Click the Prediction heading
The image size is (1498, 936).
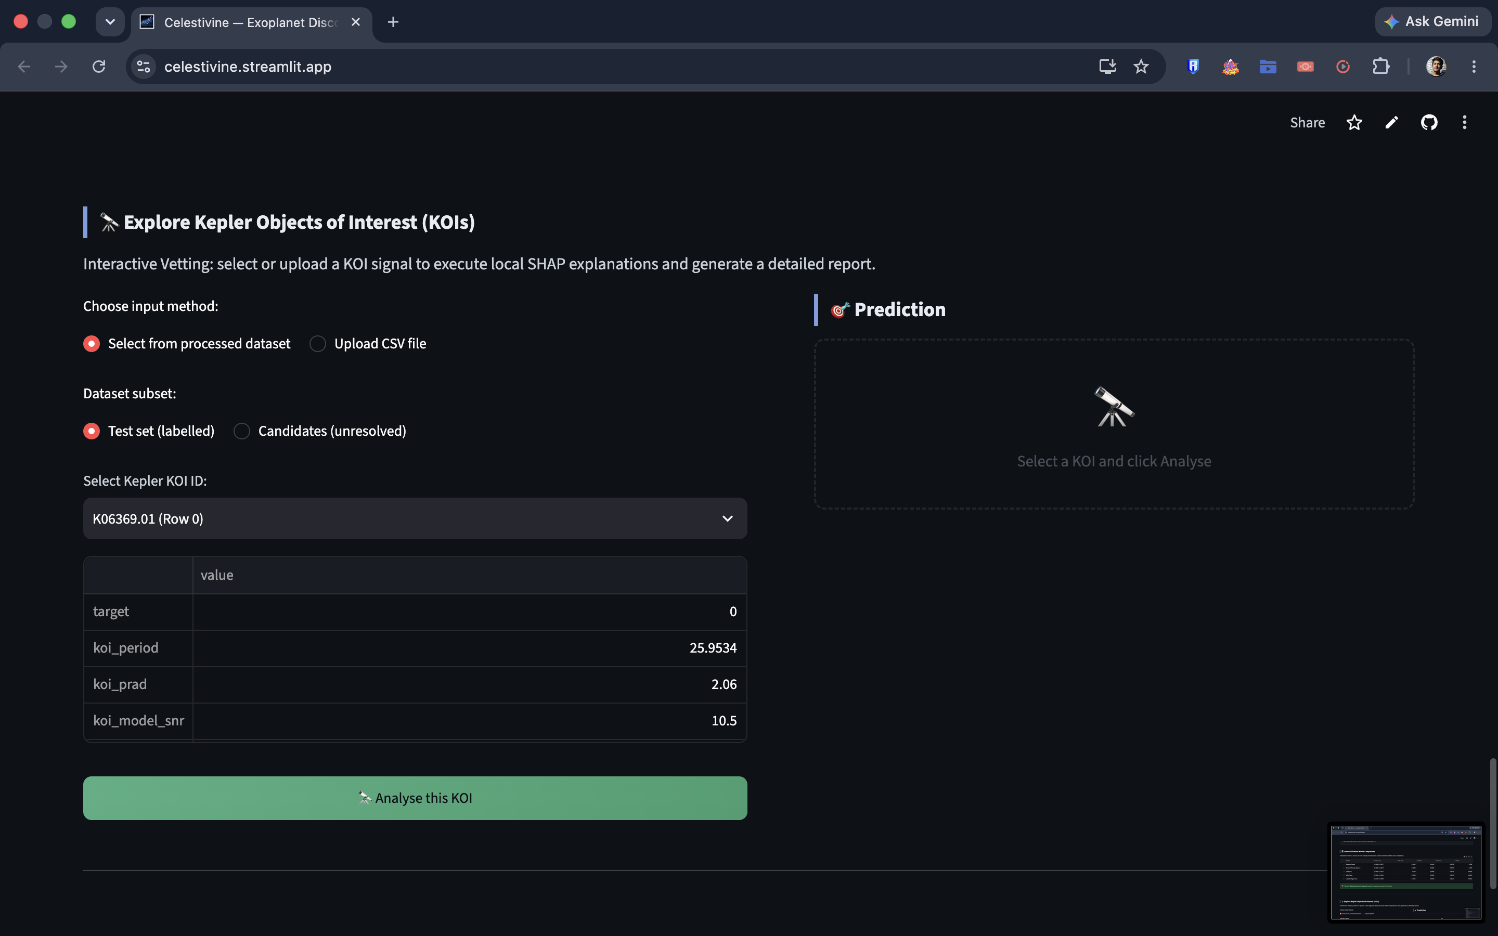click(888, 309)
